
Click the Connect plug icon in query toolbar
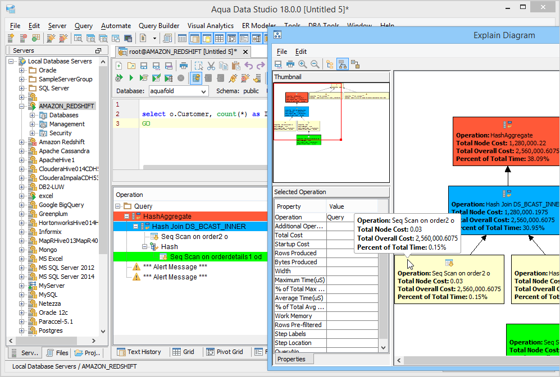[x=232, y=78]
